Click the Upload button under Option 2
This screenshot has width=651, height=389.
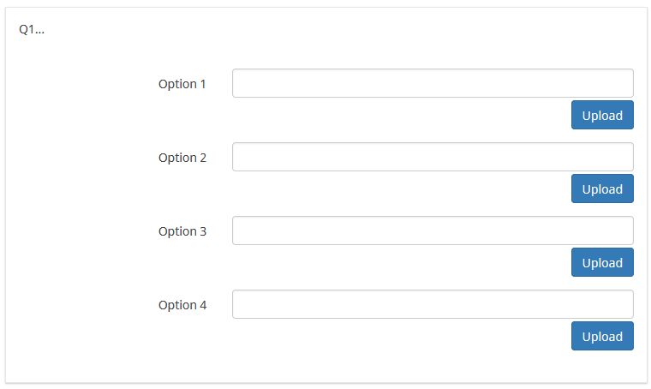602,189
